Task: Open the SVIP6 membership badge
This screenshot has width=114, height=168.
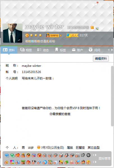Action: 53,35
